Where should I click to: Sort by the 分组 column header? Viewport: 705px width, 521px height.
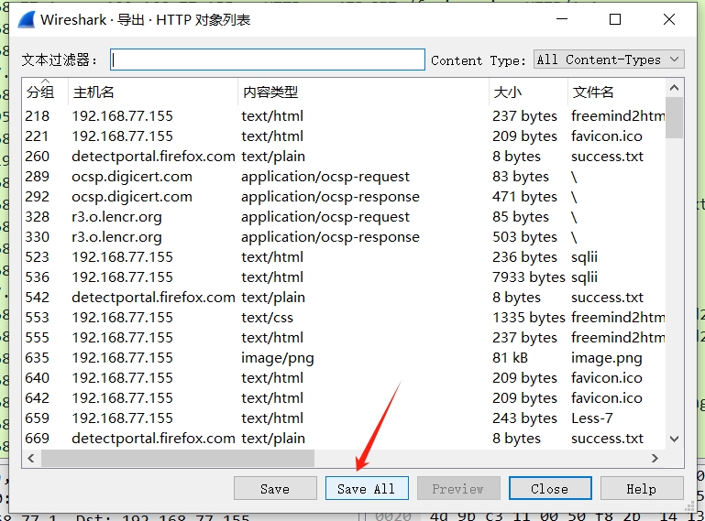[x=45, y=92]
